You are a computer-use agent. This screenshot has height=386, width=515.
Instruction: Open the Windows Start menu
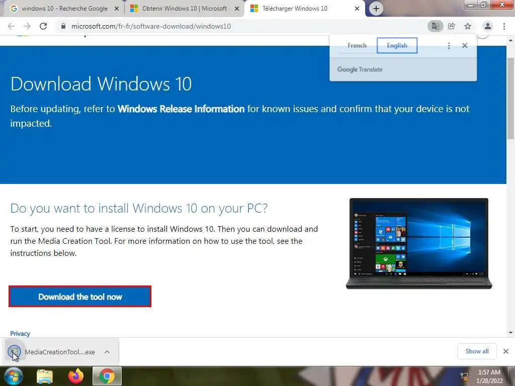tap(13, 376)
